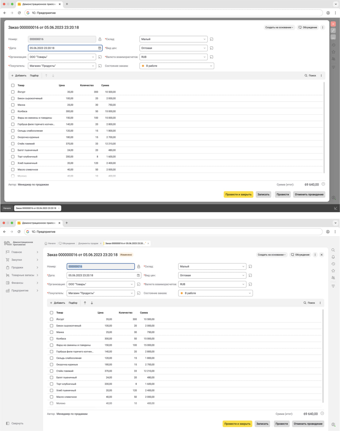Click chart icon at top window's bottom-right corner
340x431 pixels.
click(x=335, y=208)
